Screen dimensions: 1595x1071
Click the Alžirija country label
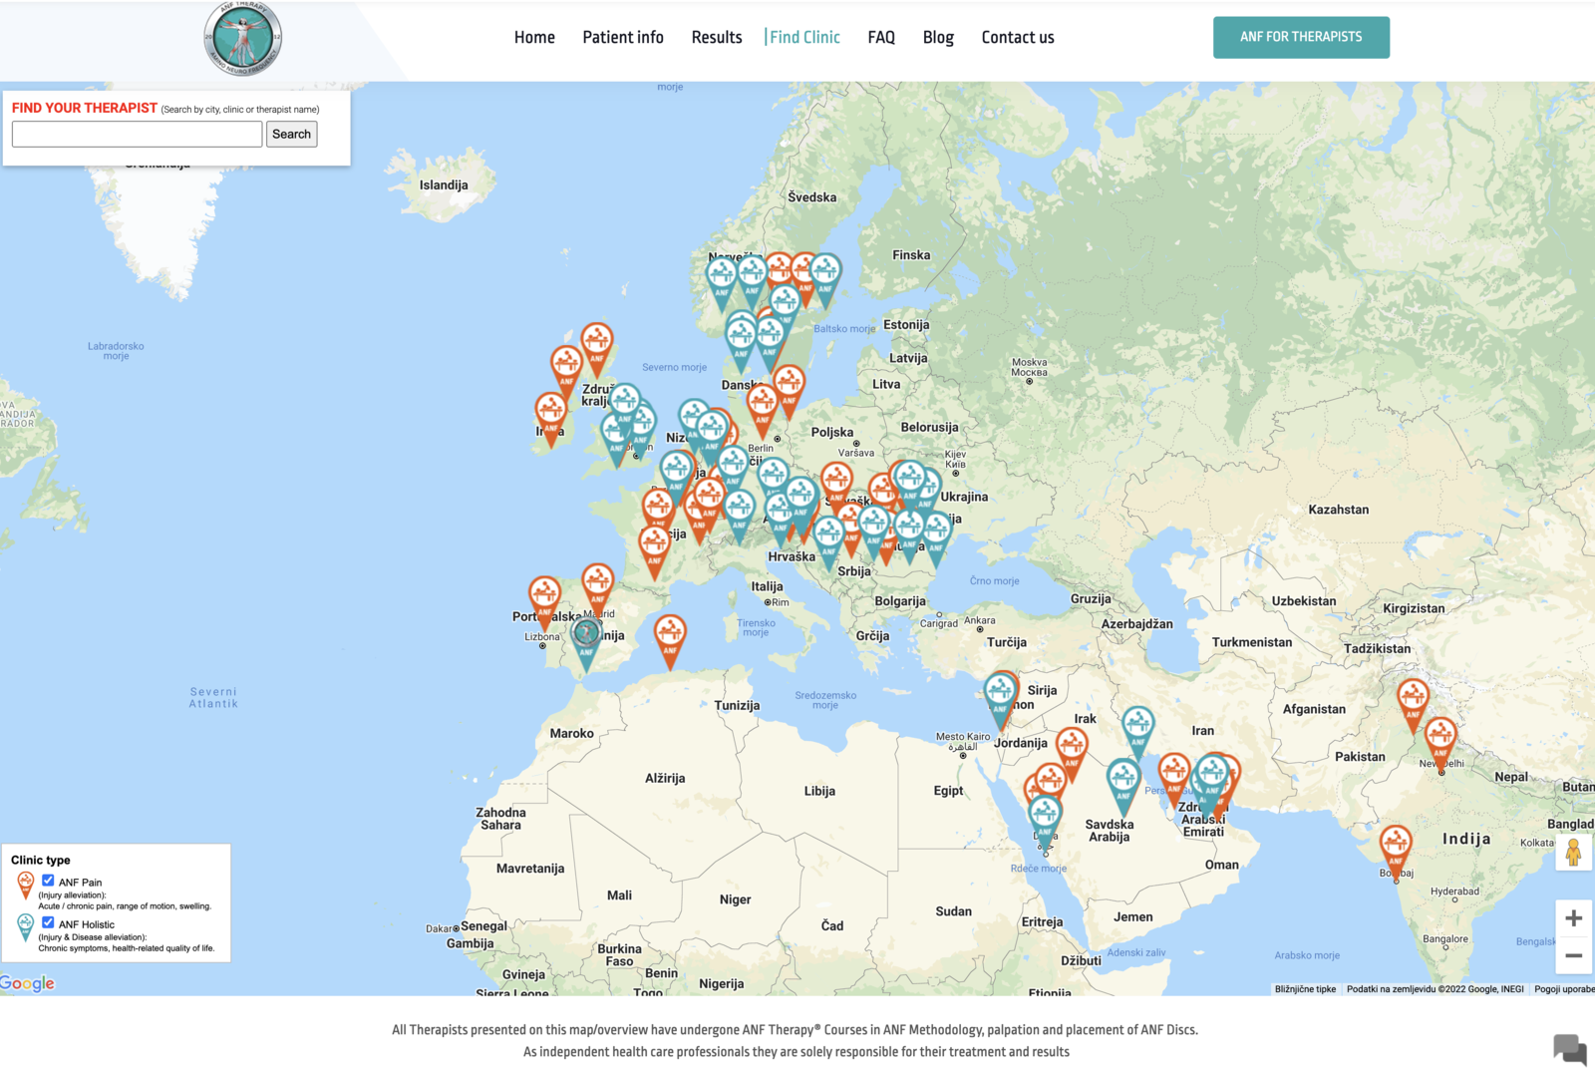[x=665, y=778]
